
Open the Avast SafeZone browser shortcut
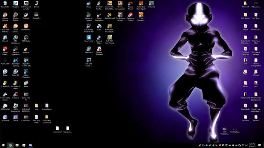[x=16, y=28]
